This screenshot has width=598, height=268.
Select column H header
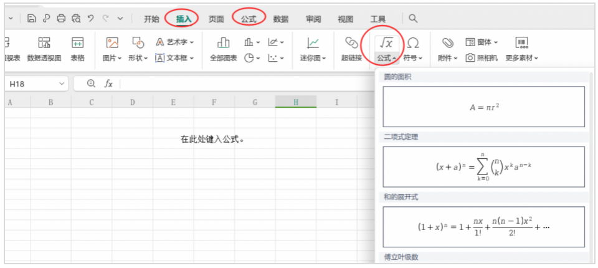pos(295,102)
